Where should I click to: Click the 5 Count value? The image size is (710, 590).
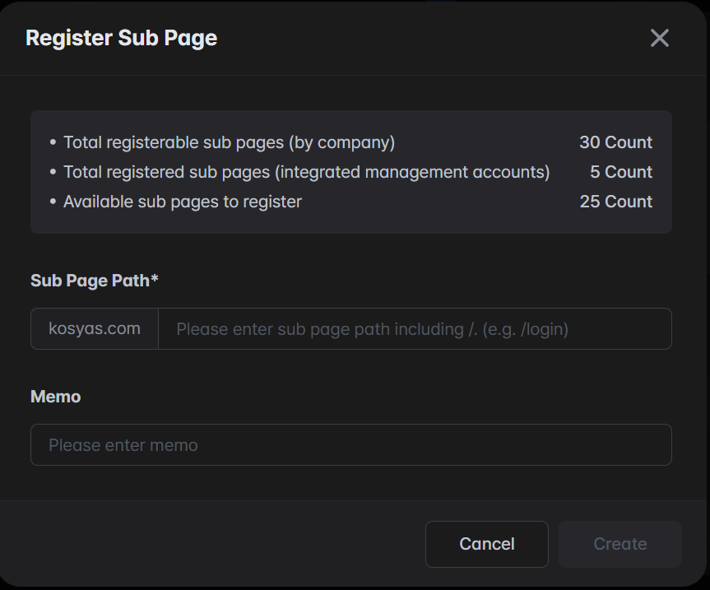[620, 172]
